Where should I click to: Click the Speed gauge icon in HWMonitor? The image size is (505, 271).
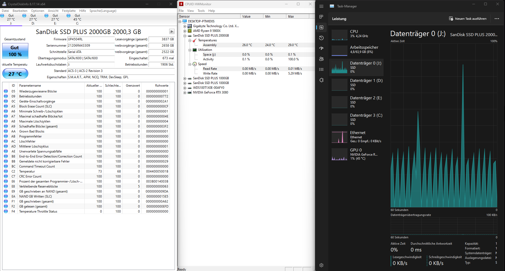(195, 64)
